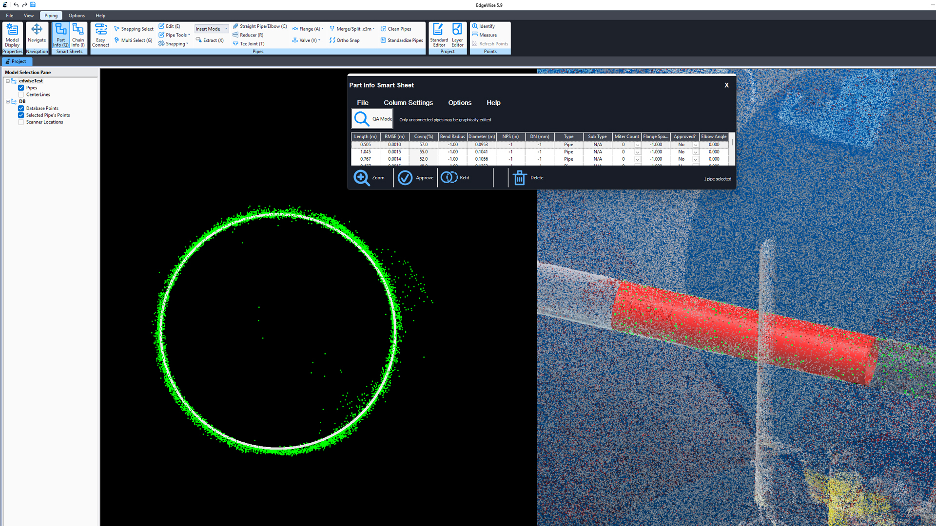Click the Standardize Pipes button
Viewport: 936px width, 526px height.
click(x=402, y=40)
